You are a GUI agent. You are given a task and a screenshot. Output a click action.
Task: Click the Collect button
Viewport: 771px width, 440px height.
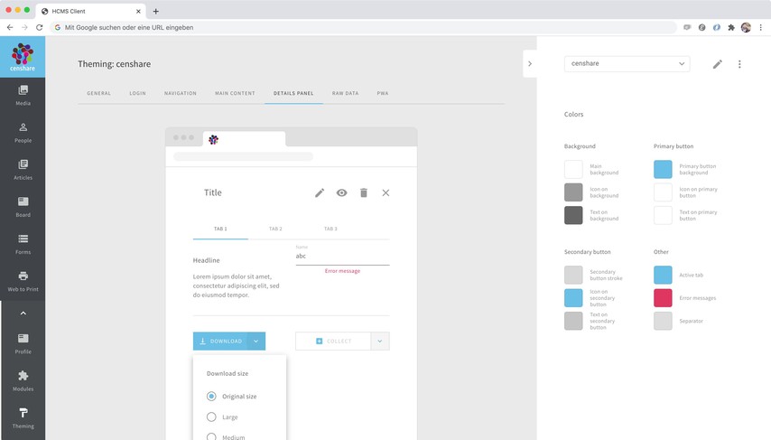click(x=333, y=342)
